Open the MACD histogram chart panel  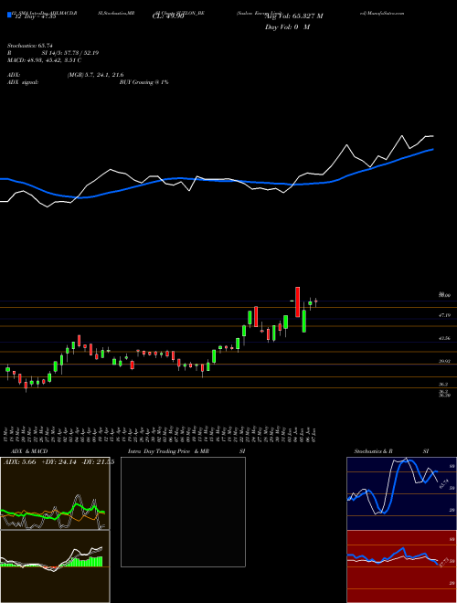click(x=55, y=566)
